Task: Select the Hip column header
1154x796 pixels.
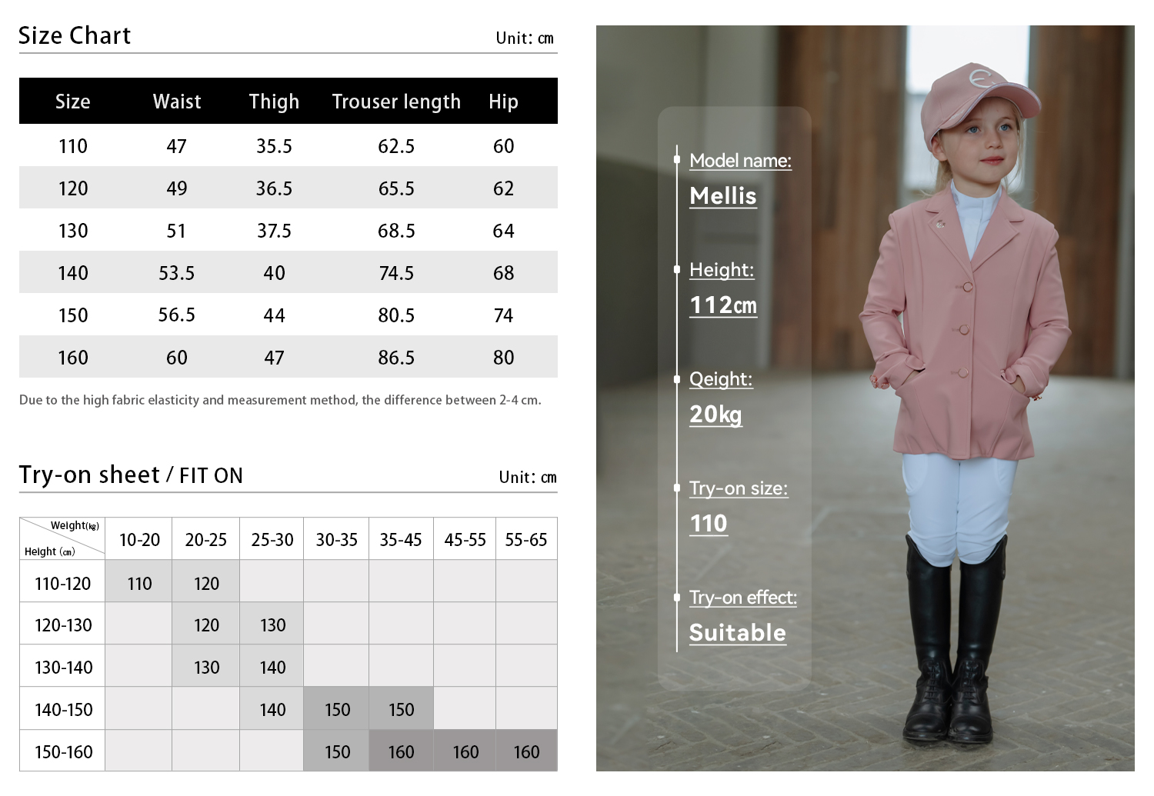Action: (503, 102)
